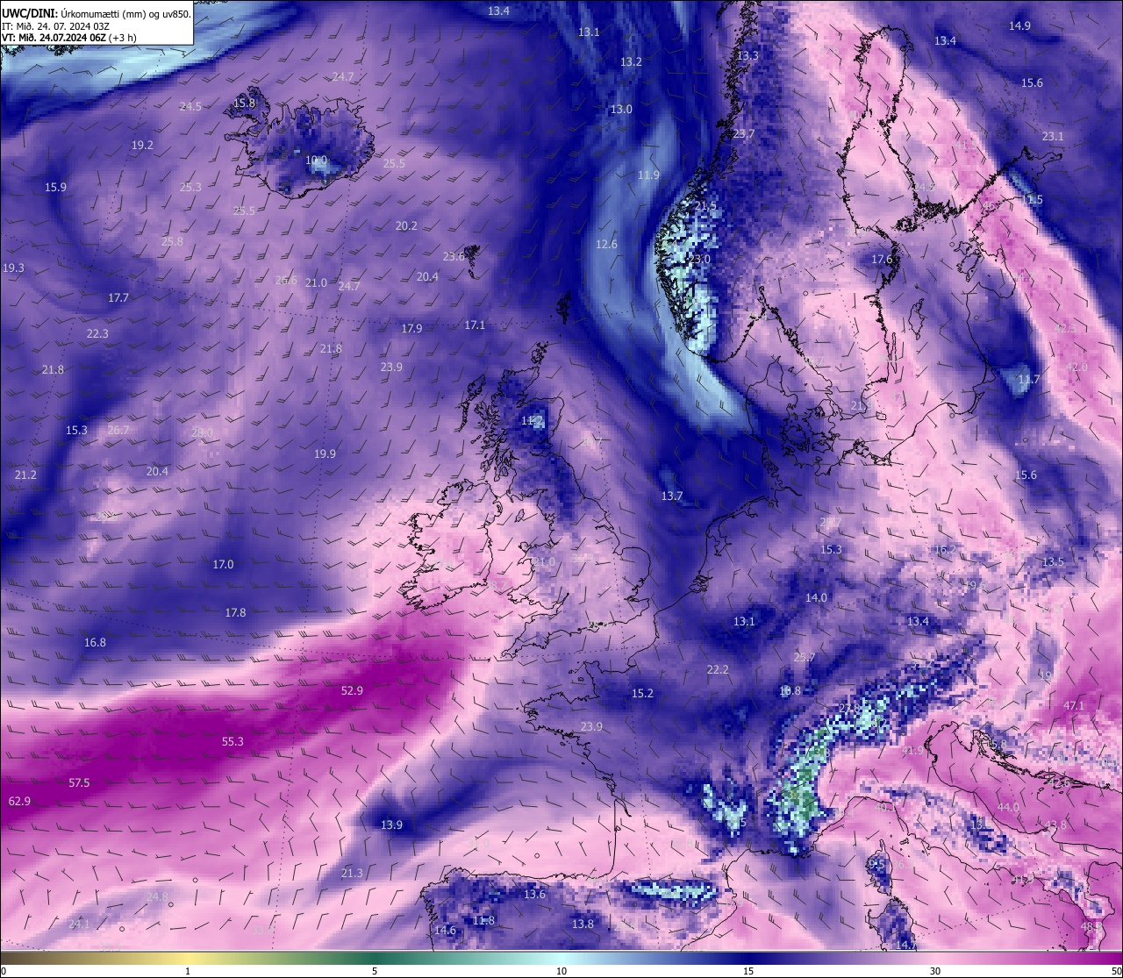Click the 57.5 value on the map
This screenshot has width=1123, height=978.
79,782
